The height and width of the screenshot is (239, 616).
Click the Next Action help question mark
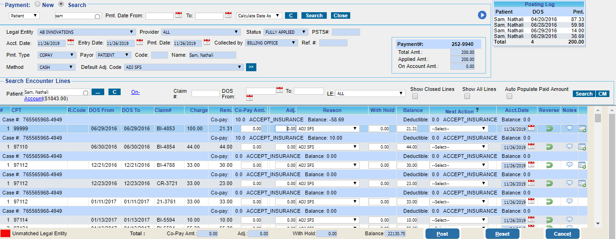(x=477, y=111)
